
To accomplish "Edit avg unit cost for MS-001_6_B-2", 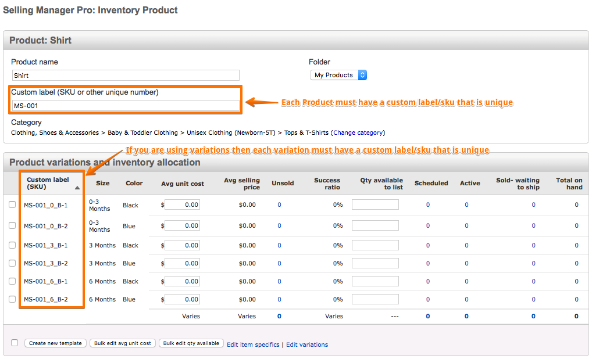I will 182,299.
